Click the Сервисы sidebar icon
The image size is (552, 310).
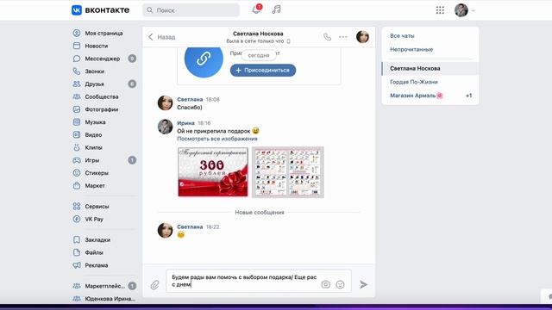pyautogui.click(x=77, y=207)
